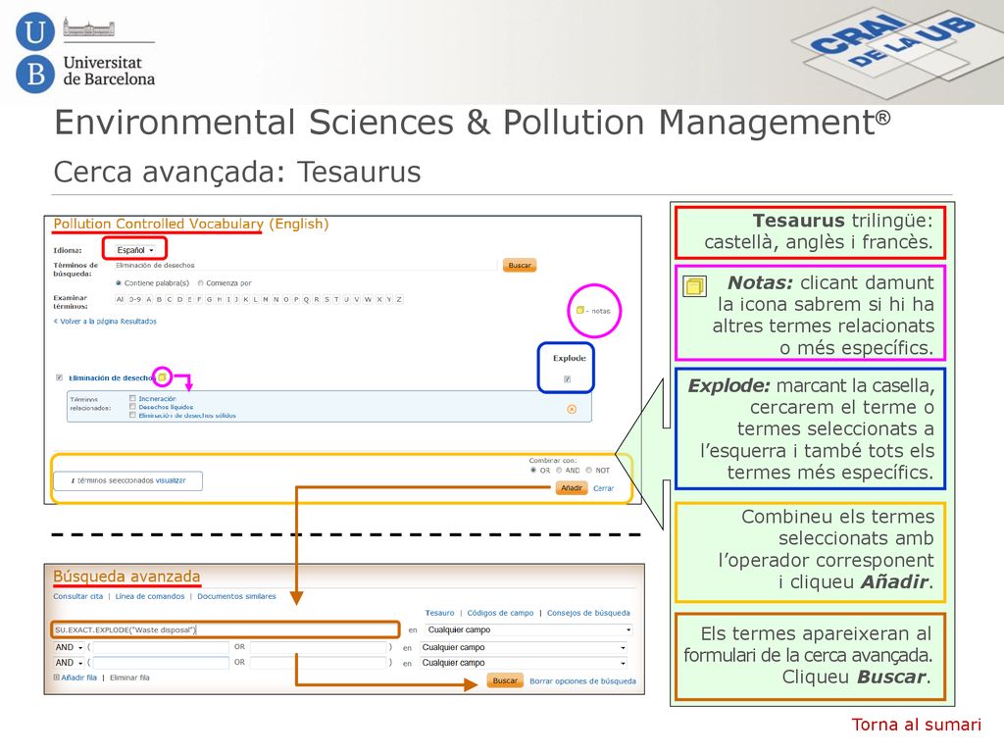Choose OR under Combinar con

click(x=533, y=470)
